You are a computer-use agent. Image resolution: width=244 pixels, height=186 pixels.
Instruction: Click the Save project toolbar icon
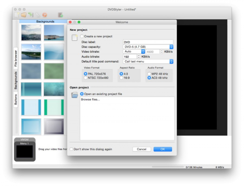(x=31, y=15)
